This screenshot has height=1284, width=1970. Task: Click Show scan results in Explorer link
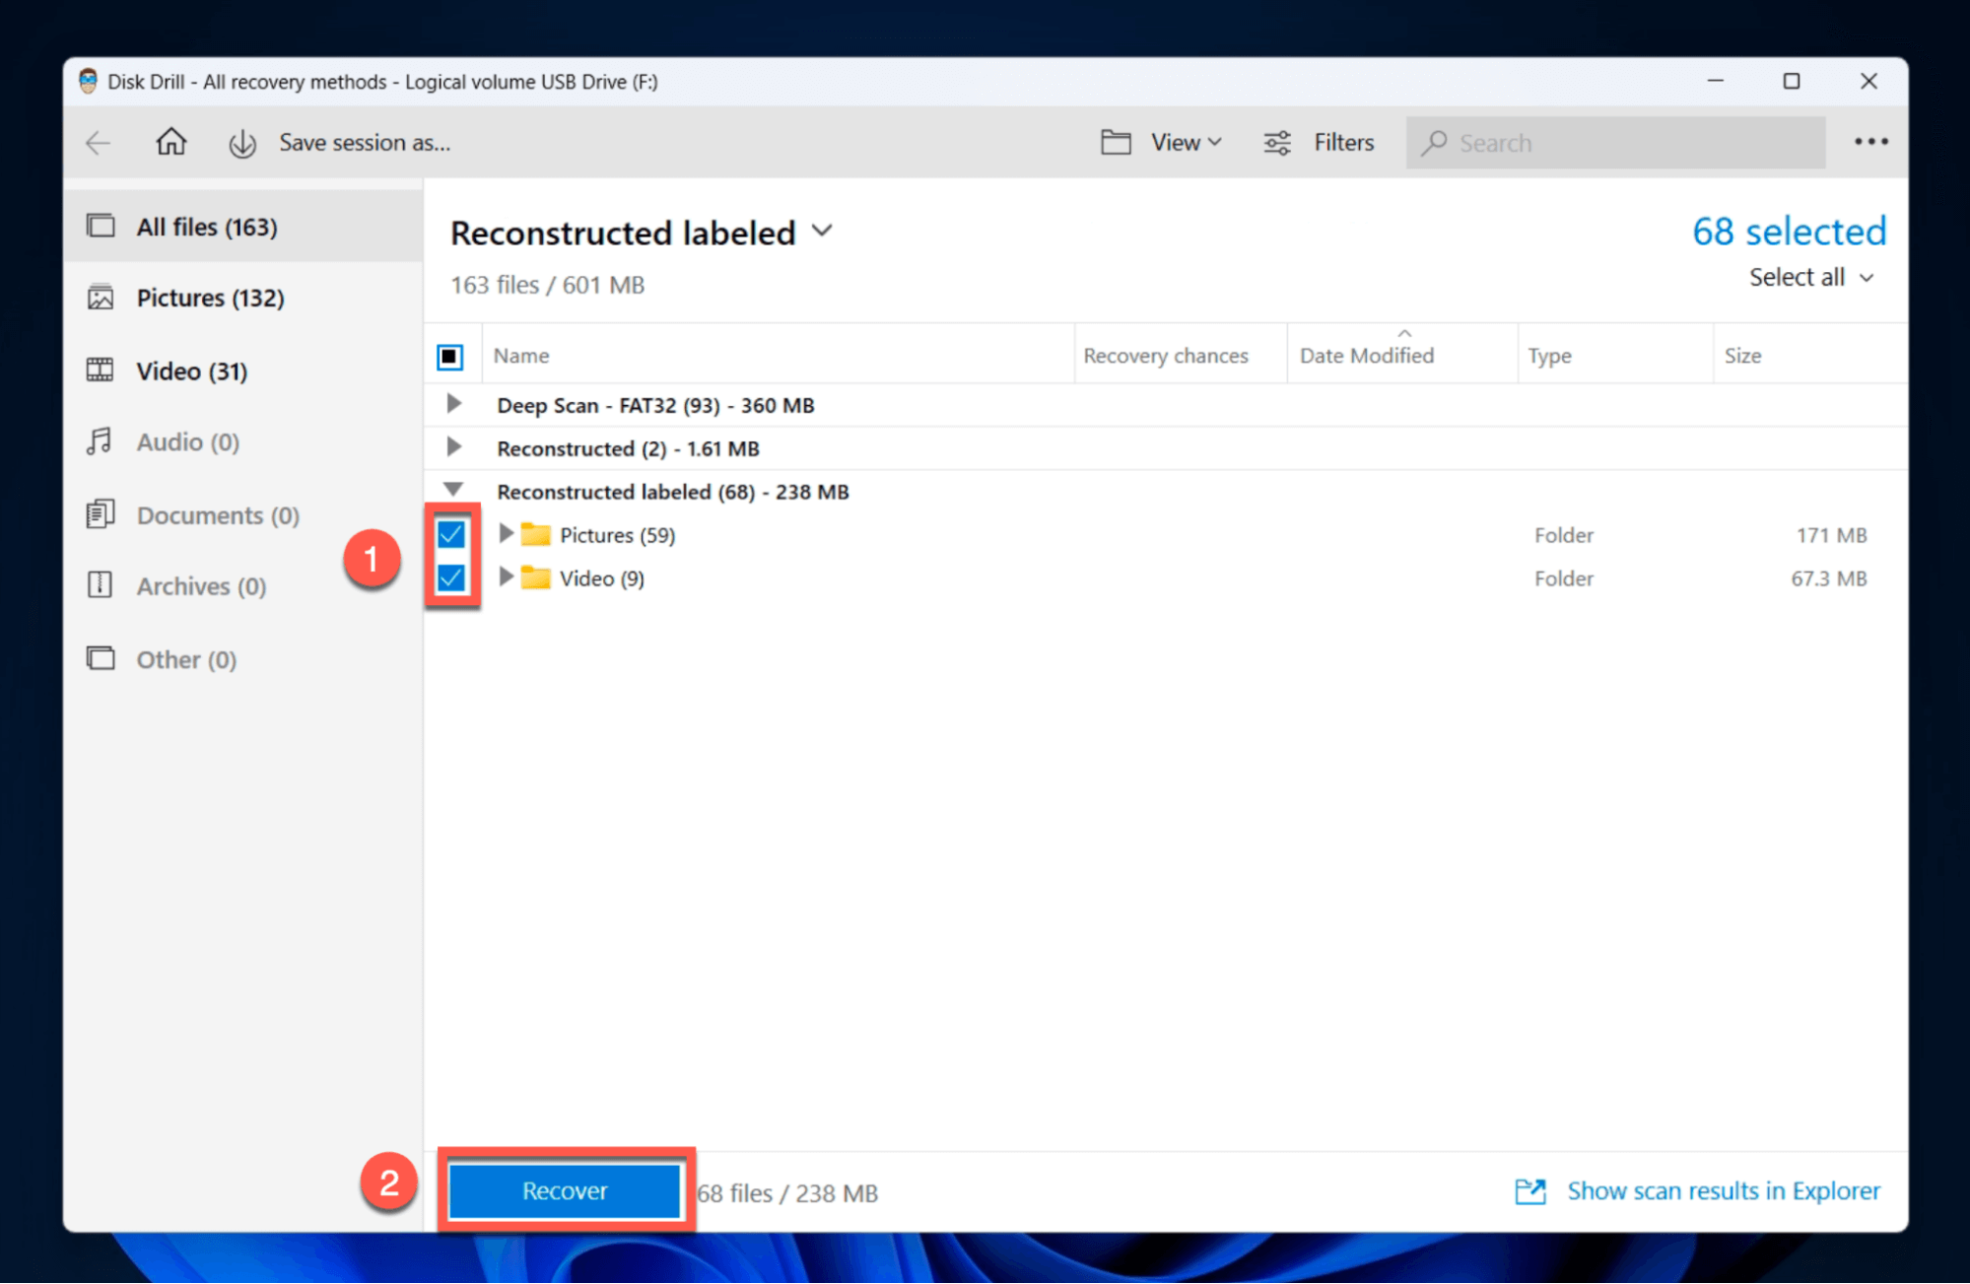[1724, 1191]
